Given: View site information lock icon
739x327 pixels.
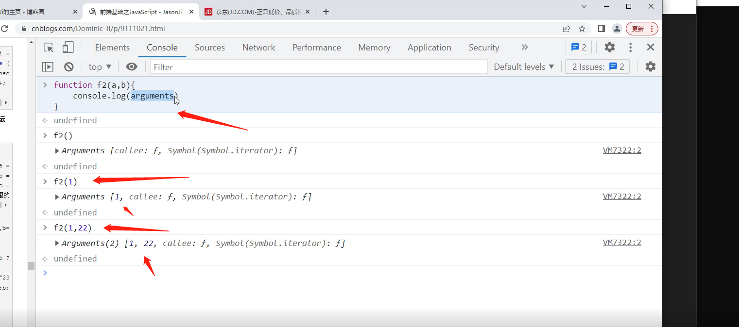Looking at the screenshot, I should [24, 29].
